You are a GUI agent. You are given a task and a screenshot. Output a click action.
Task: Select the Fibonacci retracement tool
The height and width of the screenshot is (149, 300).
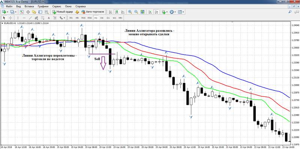42,18
